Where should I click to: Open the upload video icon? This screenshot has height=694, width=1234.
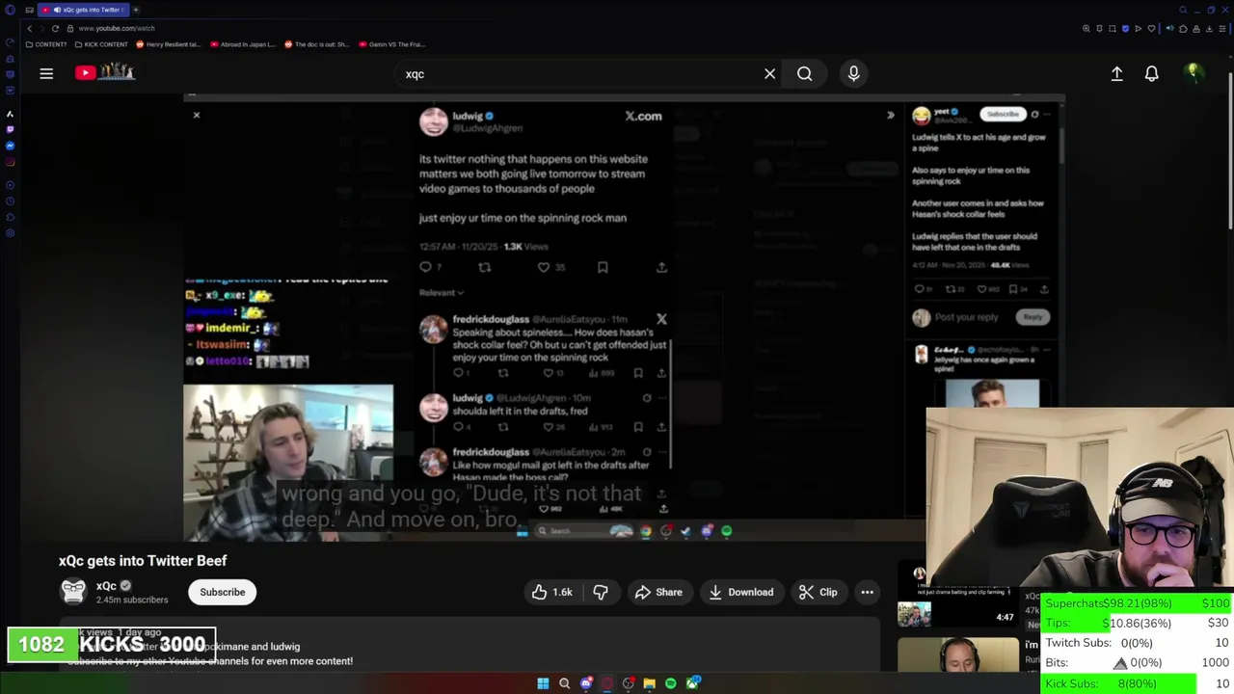point(1116,73)
